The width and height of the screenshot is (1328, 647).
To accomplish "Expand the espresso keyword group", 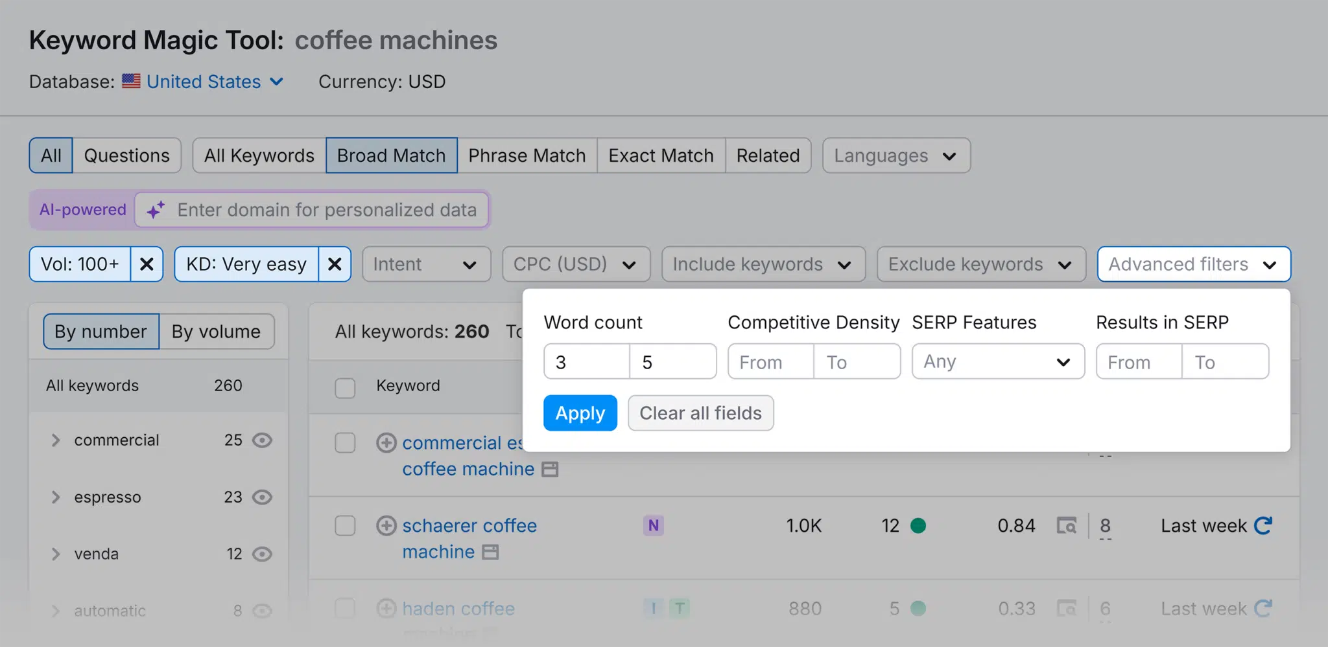I will [56, 497].
